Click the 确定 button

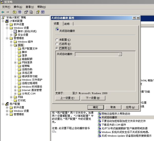point(95,107)
